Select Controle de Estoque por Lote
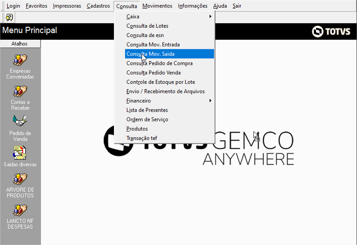The height and width of the screenshot is (245, 357). click(x=169, y=82)
